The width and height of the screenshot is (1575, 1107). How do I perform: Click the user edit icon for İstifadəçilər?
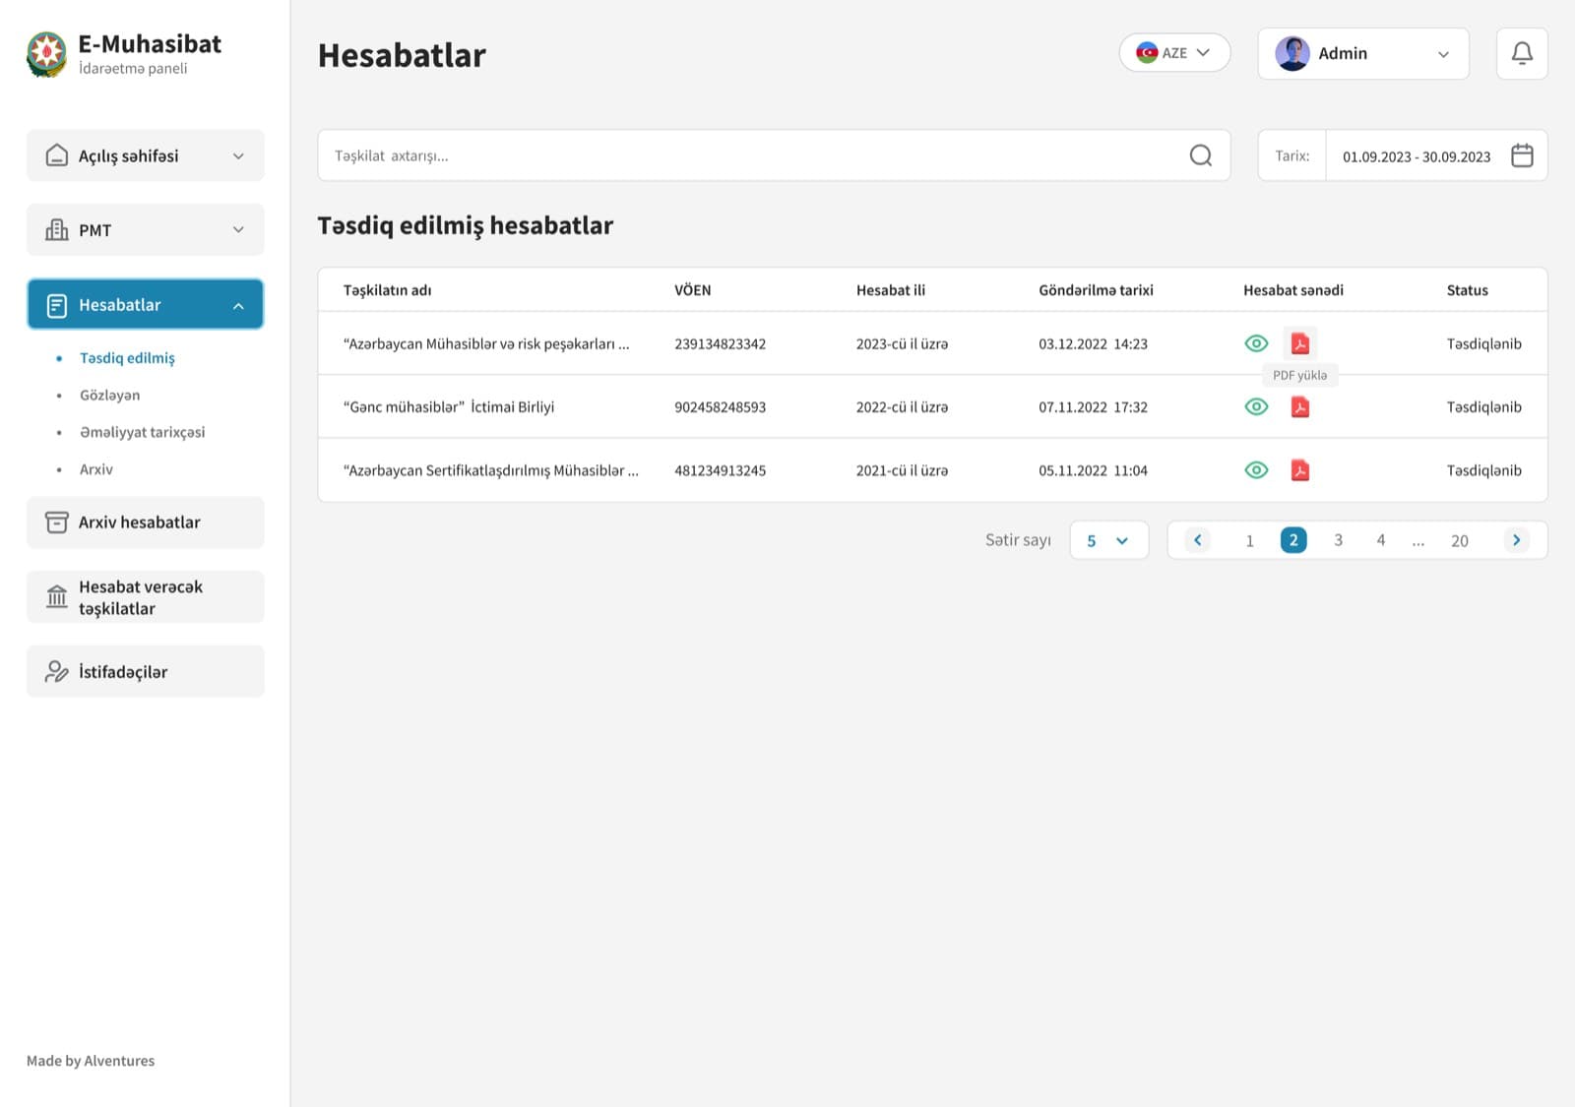(57, 671)
